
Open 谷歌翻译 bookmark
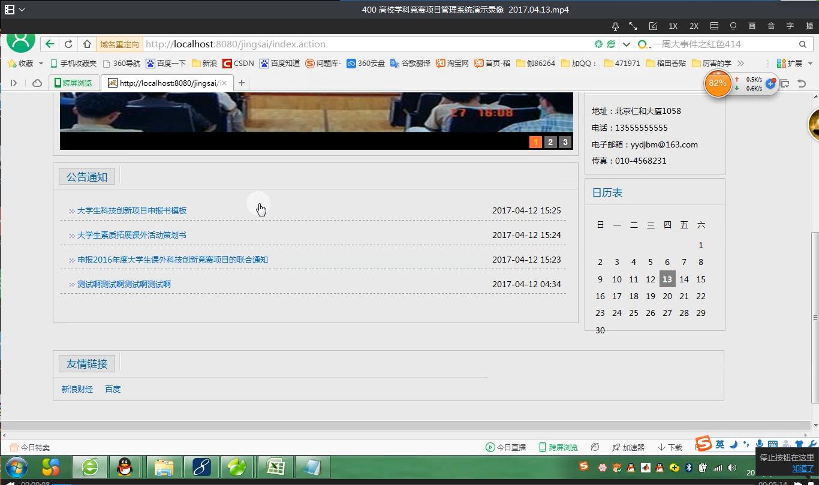(x=410, y=63)
